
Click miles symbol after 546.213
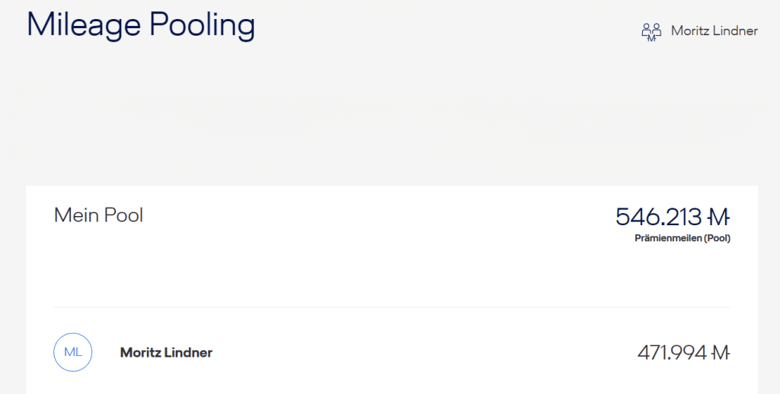point(718,218)
